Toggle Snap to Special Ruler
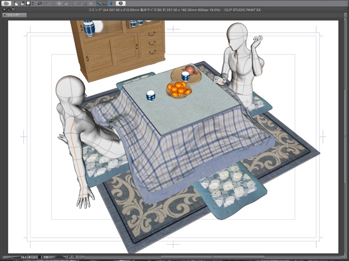This screenshot has width=349, height=261. coord(105,4)
